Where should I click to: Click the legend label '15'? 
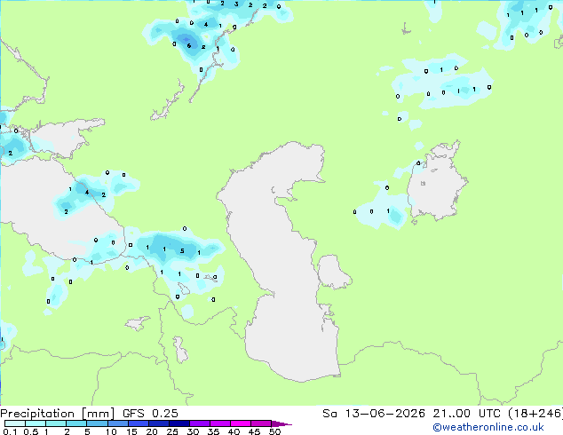point(131,431)
